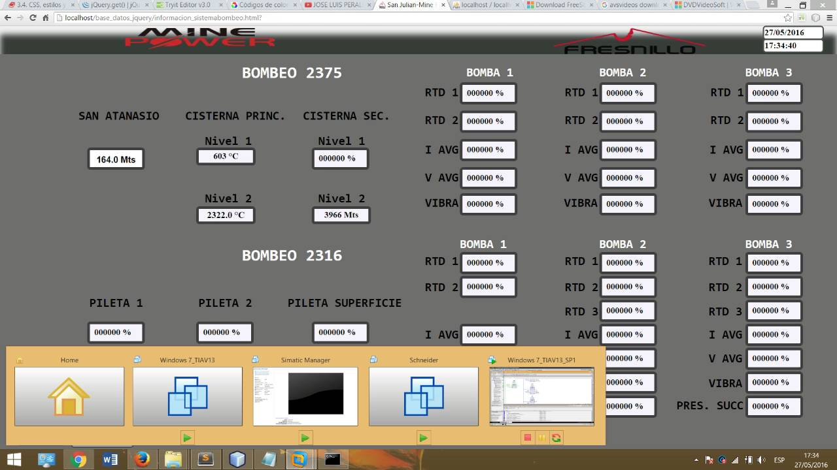Image resolution: width=837 pixels, height=470 pixels.
Task: Open the Windows Start button
Action: coord(13,460)
